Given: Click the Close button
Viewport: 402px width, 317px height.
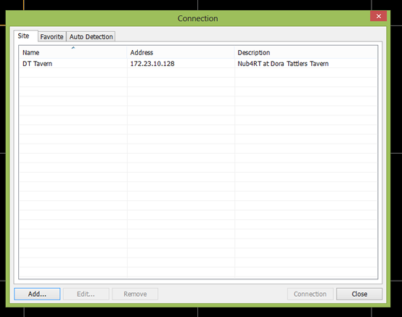Looking at the screenshot, I should click(x=359, y=294).
